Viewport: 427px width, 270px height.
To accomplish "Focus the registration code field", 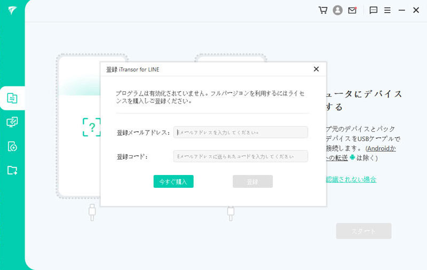I will [241, 156].
